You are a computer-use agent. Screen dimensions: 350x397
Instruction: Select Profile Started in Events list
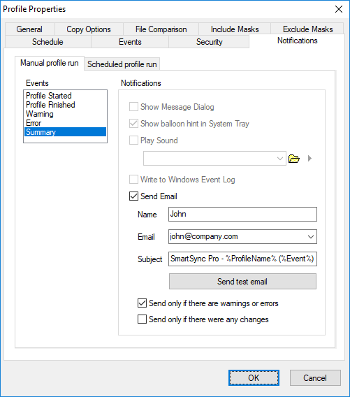tap(65, 96)
